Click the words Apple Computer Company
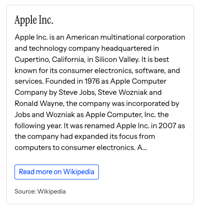The height and width of the screenshot is (210, 208). [90, 87]
